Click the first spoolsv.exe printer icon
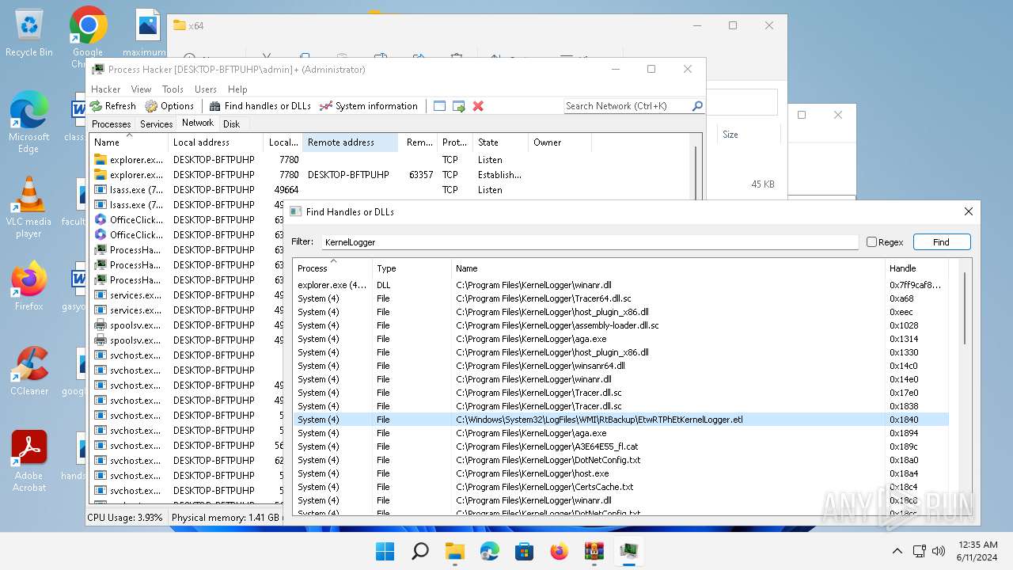Image resolution: width=1013 pixels, height=570 pixels. [100, 325]
